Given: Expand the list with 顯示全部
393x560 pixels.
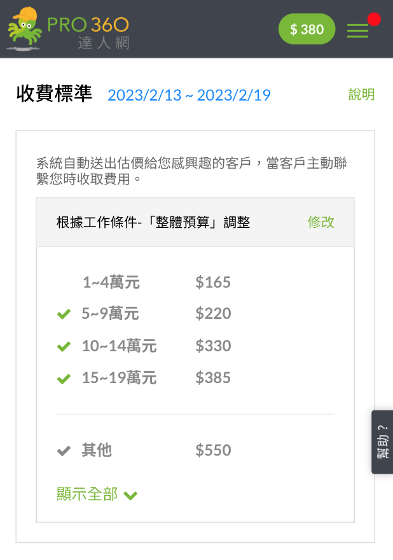Looking at the screenshot, I should [x=87, y=494].
